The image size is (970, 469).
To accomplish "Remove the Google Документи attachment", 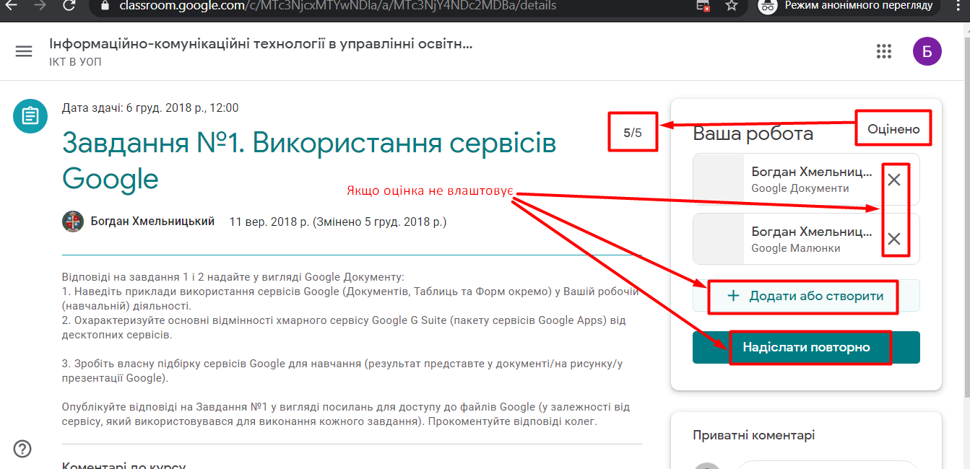I will pyautogui.click(x=894, y=180).
